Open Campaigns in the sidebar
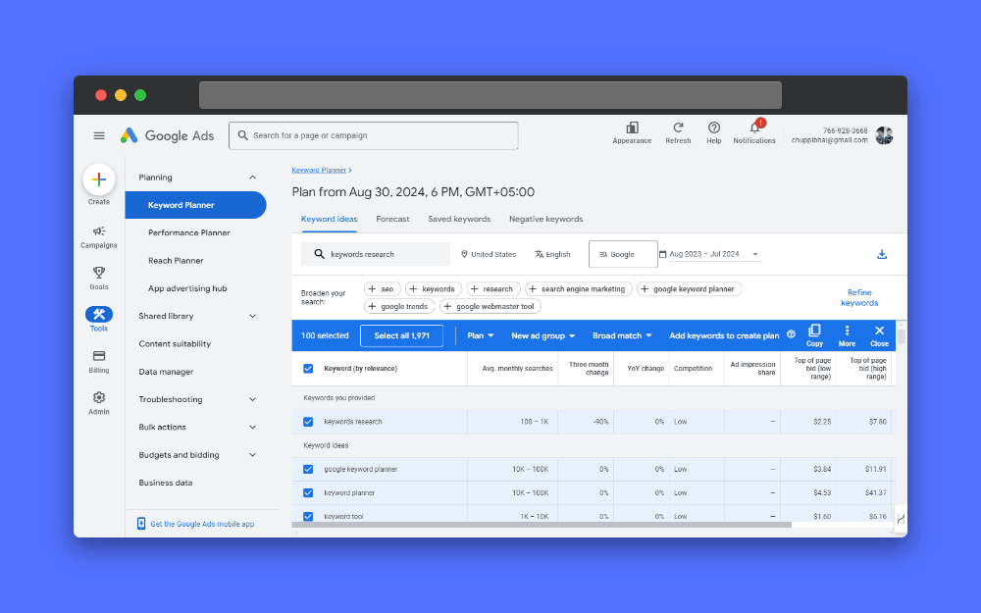This screenshot has height=613, width=981. click(99, 237)
